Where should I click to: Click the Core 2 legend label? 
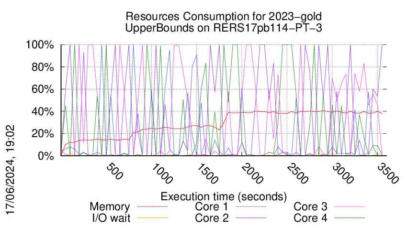(x=212, y=218)
